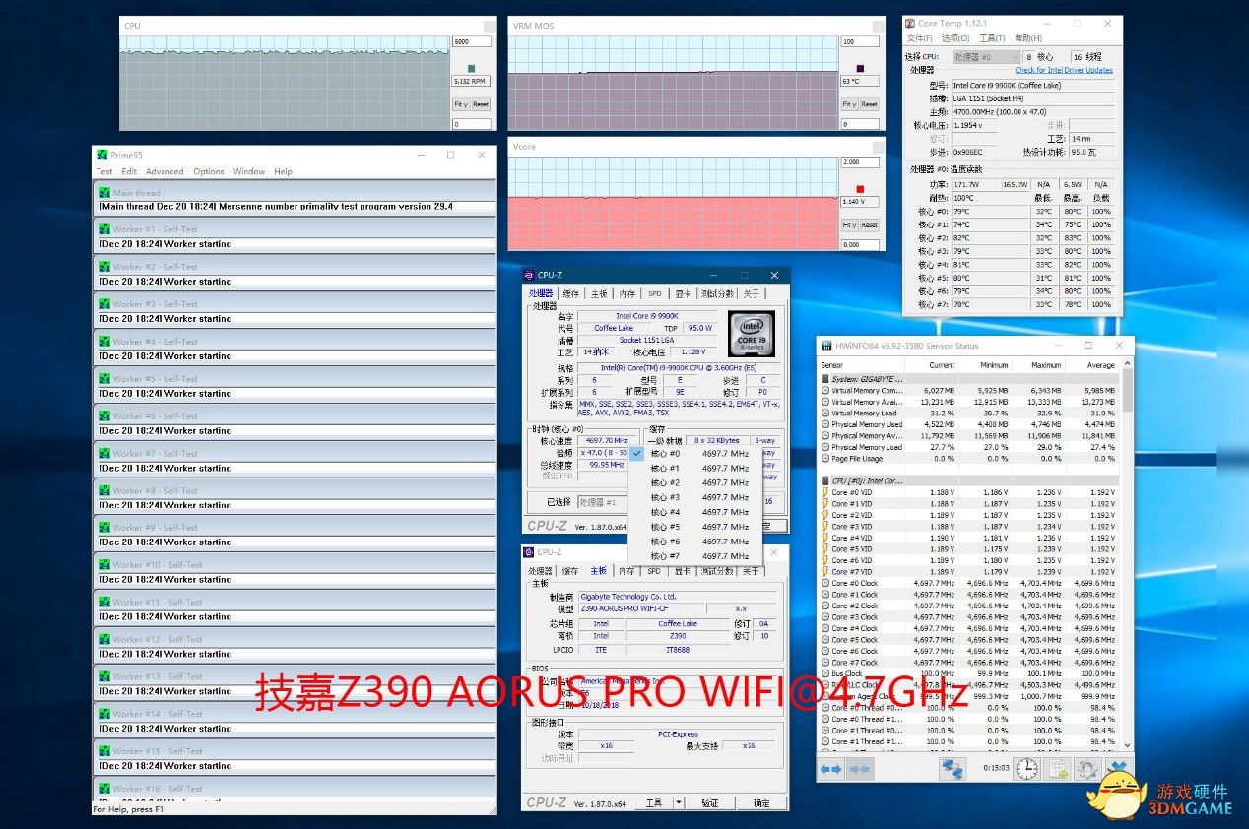
Task: Click HWiNFO clock reset timer icon
Action: [1026, 769]
